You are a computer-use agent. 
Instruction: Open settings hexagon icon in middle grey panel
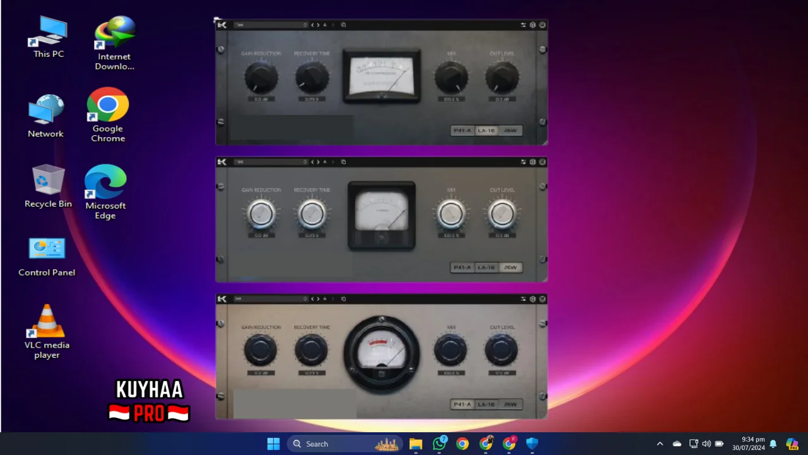[533, 162]
